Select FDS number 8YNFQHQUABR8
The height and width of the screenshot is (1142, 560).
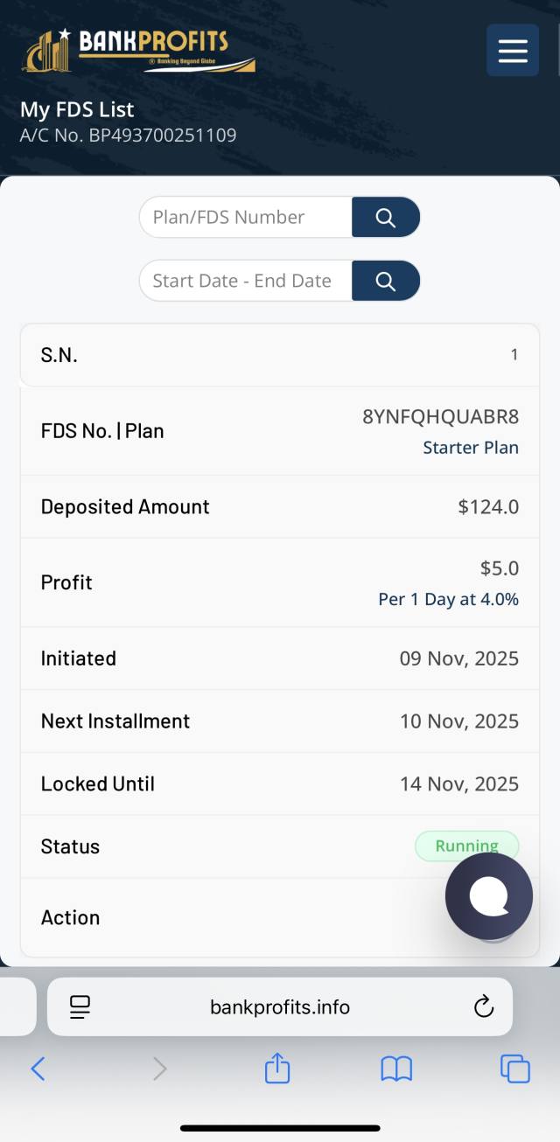[x=440, y=417]
